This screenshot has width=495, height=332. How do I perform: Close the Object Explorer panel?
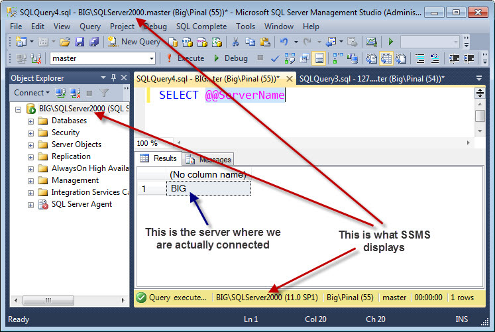click(x=124, y=78)
